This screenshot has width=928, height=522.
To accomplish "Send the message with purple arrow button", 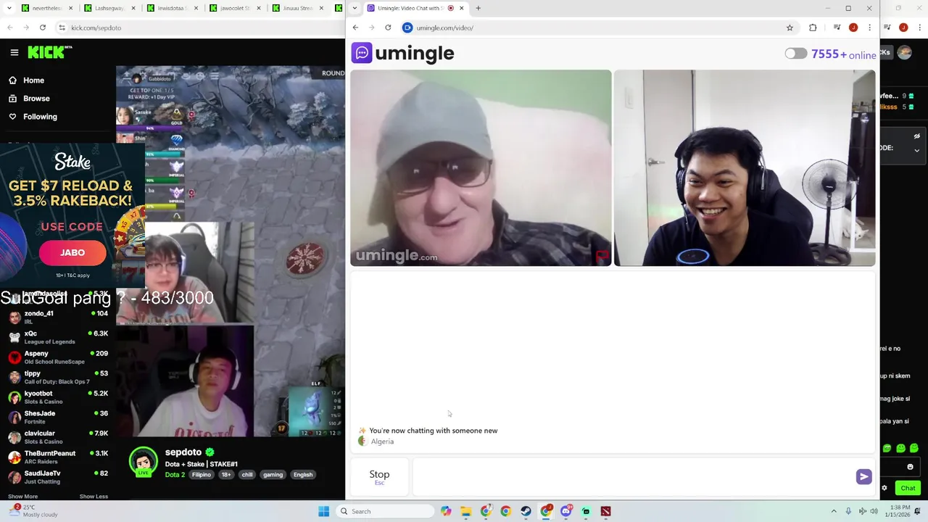I will 863,476.
